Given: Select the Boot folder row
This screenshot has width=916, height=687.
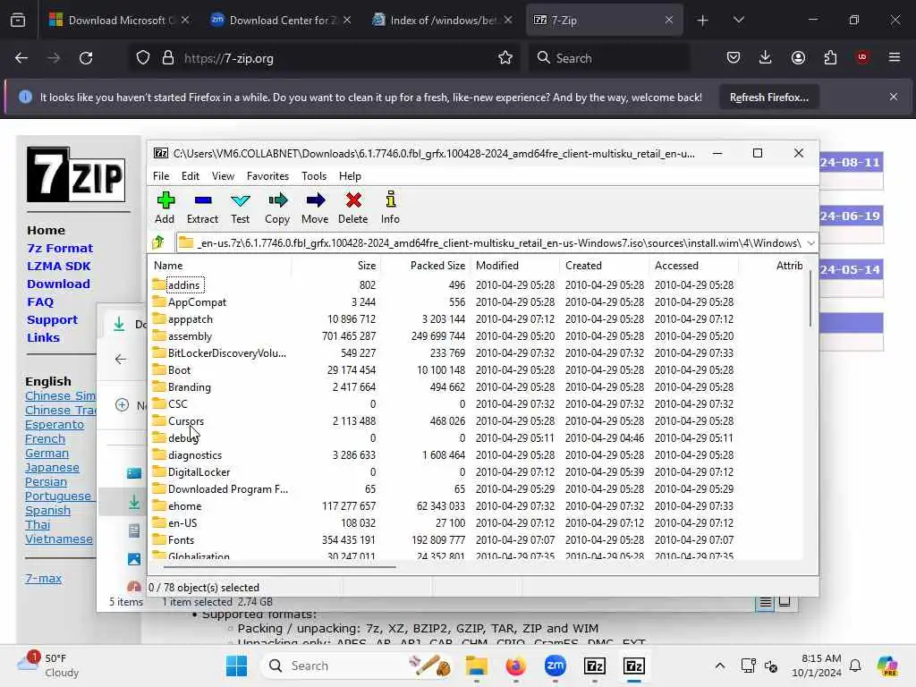Looking at the screenshot, I should (477, 369).
